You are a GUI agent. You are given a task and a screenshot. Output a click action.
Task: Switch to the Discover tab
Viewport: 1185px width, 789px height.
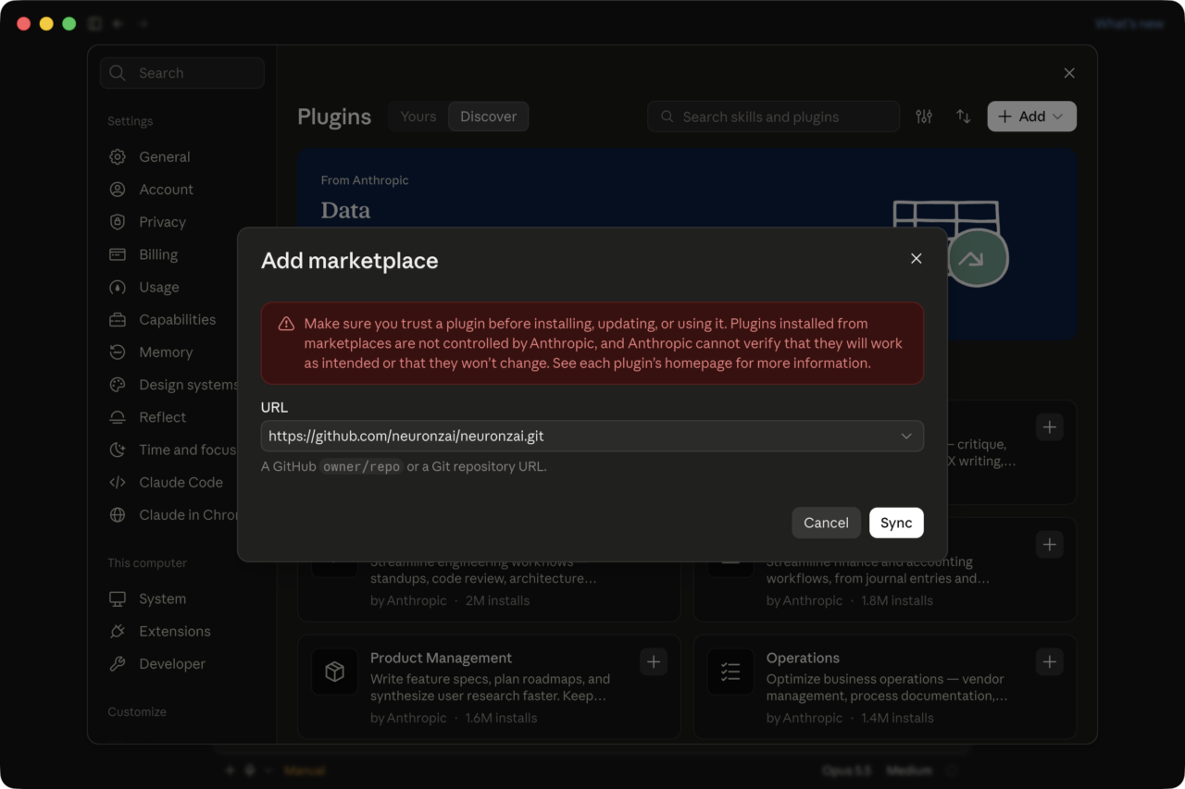[488, 117]
